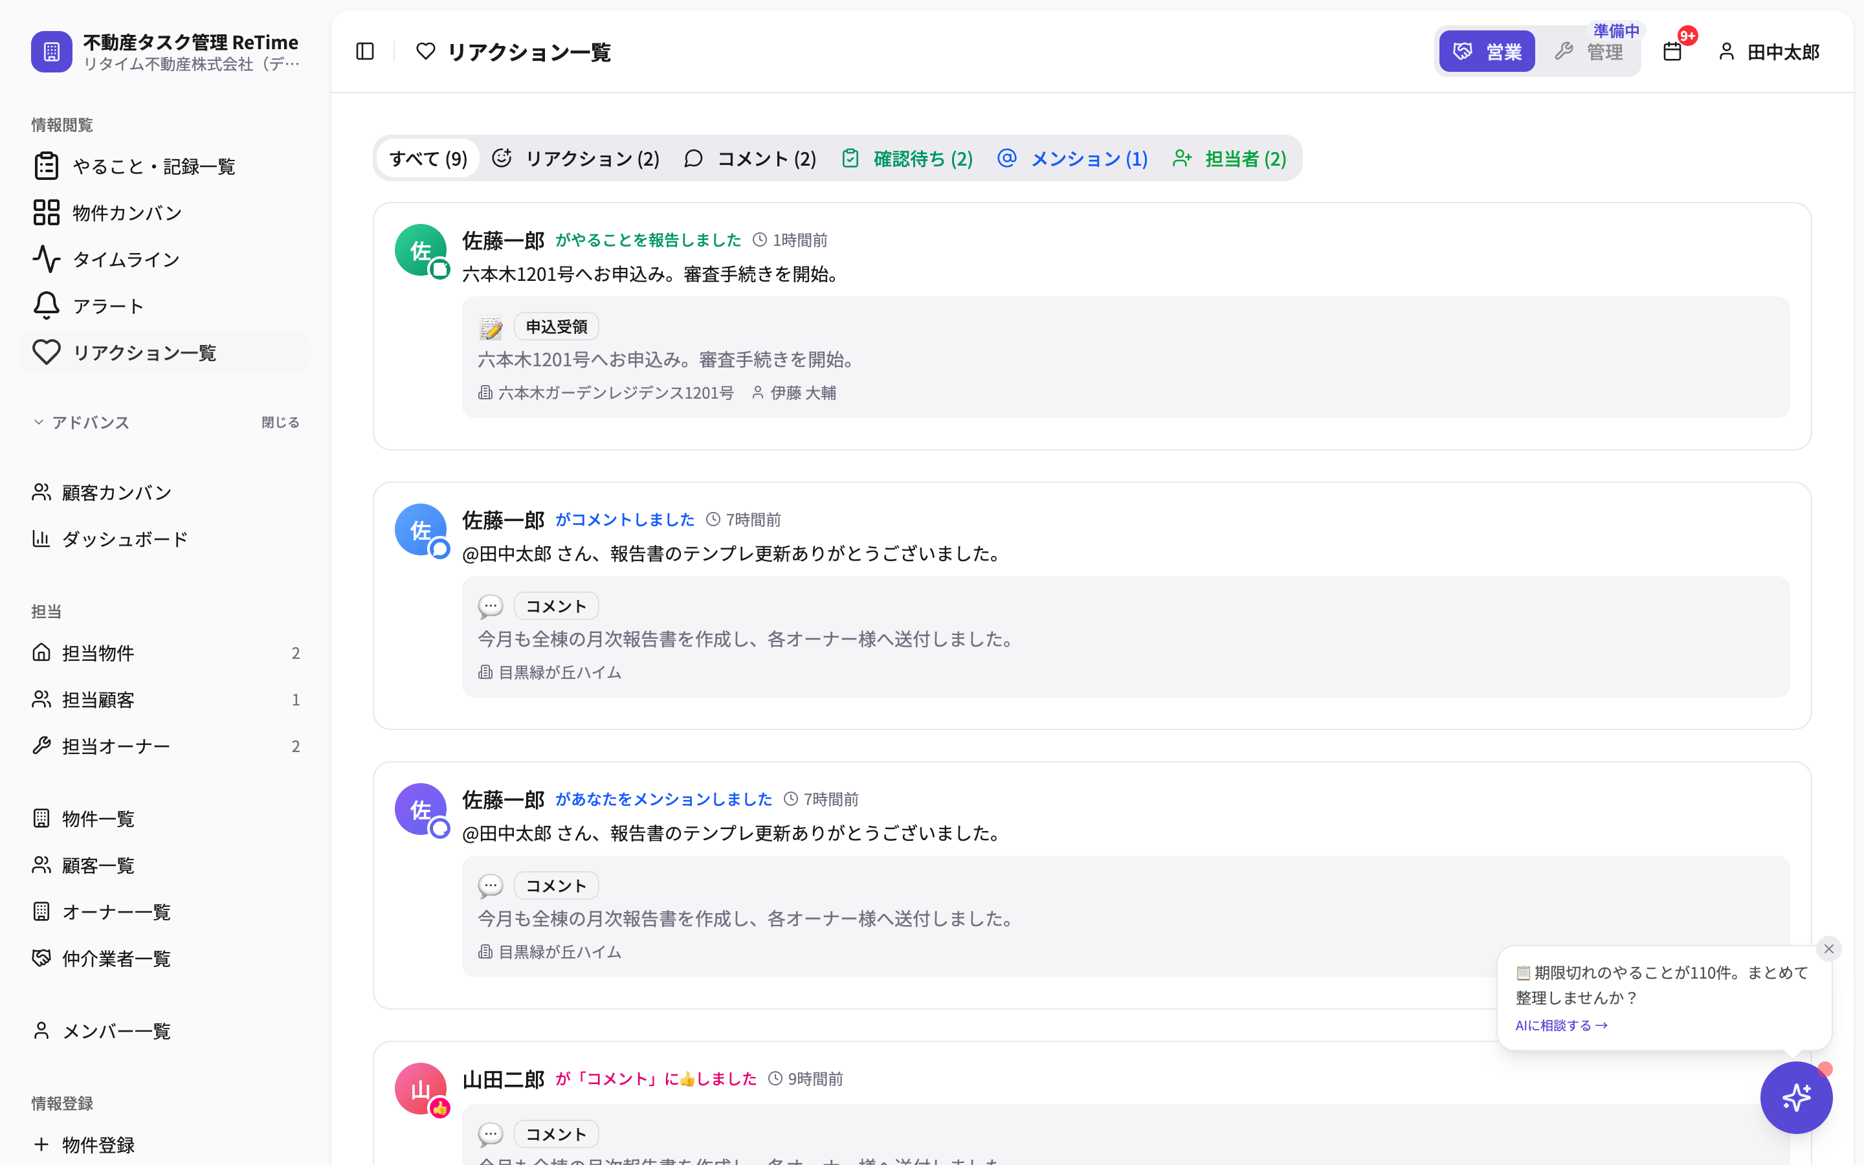Click the 物件一覧 building icon
Screen dimensions: 1864x1165
41,818
